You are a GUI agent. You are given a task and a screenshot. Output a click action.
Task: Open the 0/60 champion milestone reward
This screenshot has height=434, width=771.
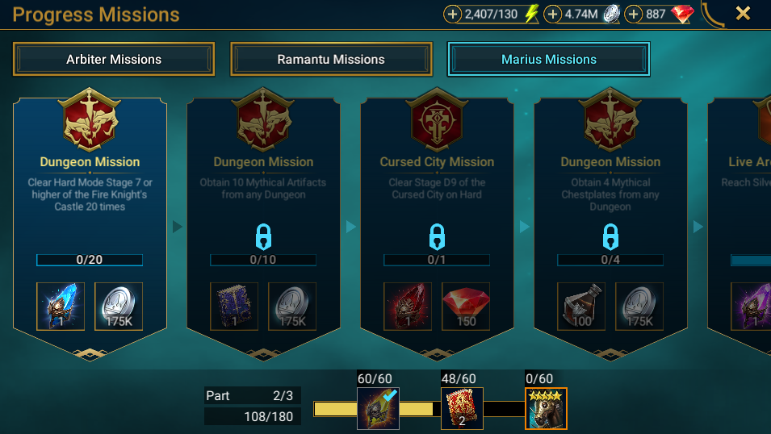tap(546, 408)
